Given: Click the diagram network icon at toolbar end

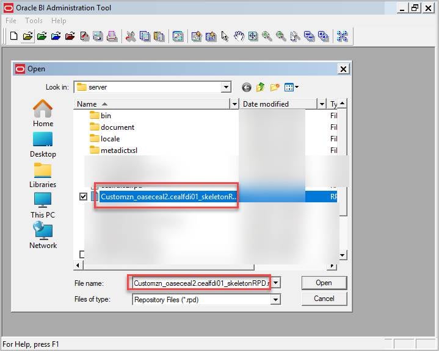Looking at the screenshot, I should (x=342, y=36).
